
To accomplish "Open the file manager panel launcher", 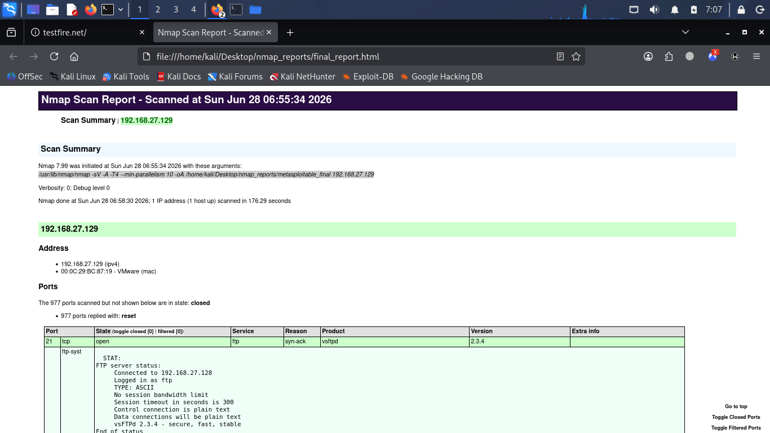I will [x=52, y=10].
